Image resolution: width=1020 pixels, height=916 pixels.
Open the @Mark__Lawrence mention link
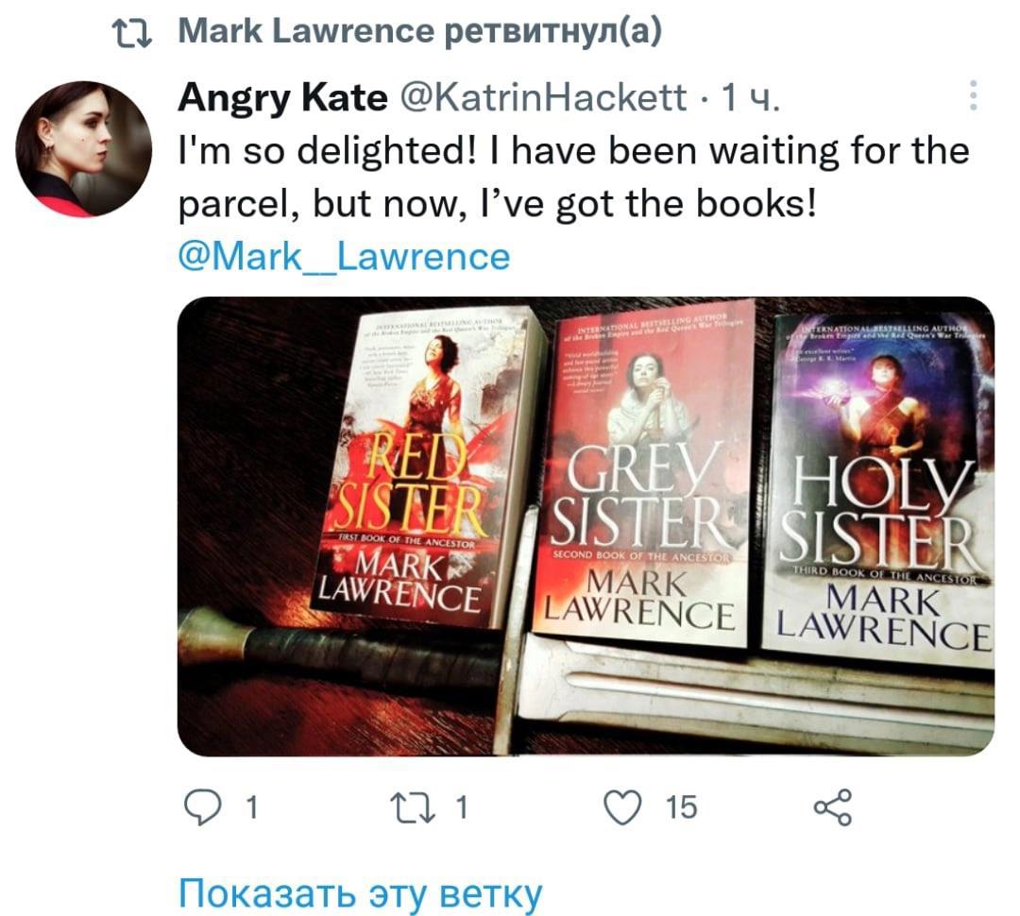pyautogui.click(x=344, y=257)
